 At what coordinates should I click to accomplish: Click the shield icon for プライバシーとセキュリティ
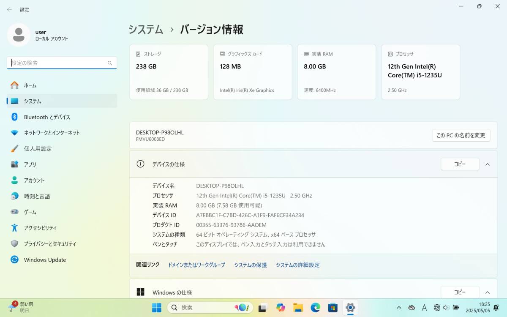pos(14,244)
